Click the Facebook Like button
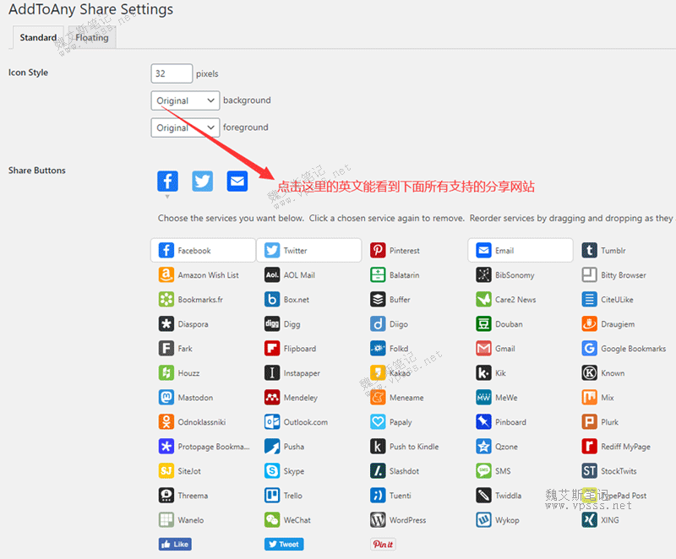676x559 pixels. point(175,545)
